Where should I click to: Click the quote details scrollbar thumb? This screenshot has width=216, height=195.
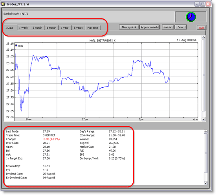(x=205, y=153)
